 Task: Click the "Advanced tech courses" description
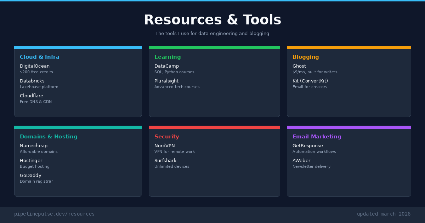[177, 87]
